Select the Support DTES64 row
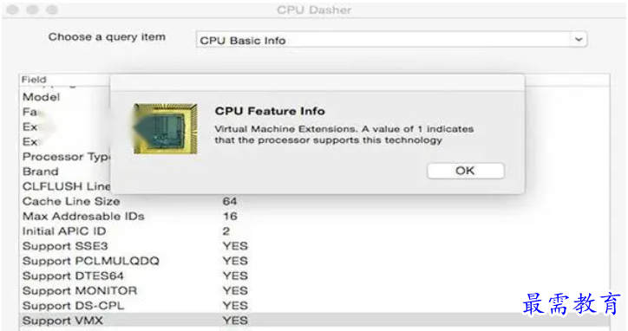This screenshot has width=628, height=331. click(x=314, y=276)
